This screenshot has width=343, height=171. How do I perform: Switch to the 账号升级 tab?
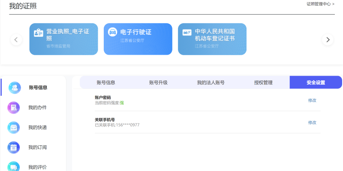[158, 83]
